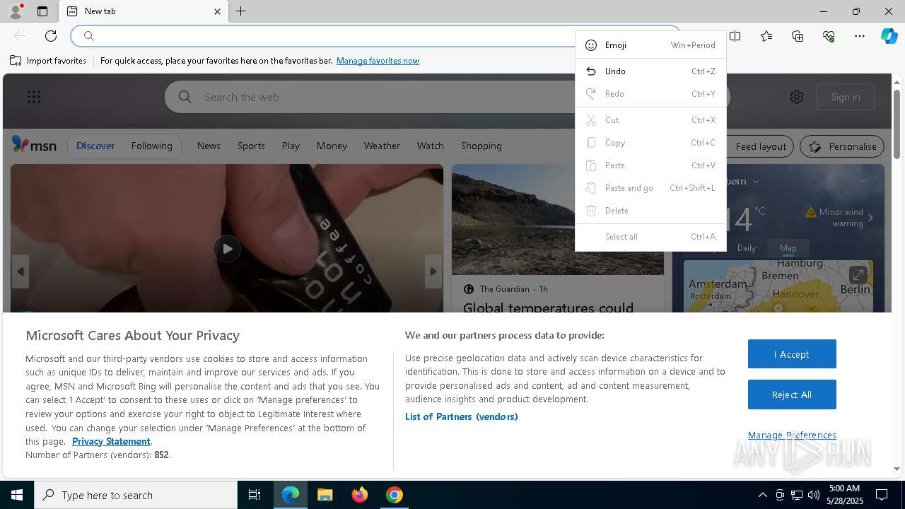Open the Edge profile icon
The image size is (905, 509).
15,11
